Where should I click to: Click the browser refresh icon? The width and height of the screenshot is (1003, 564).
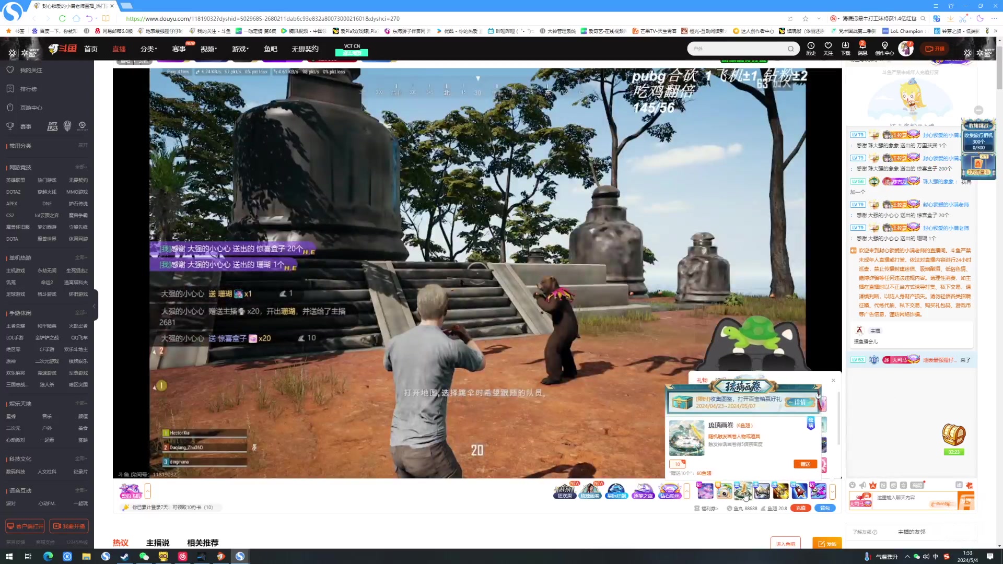[62, 18]
